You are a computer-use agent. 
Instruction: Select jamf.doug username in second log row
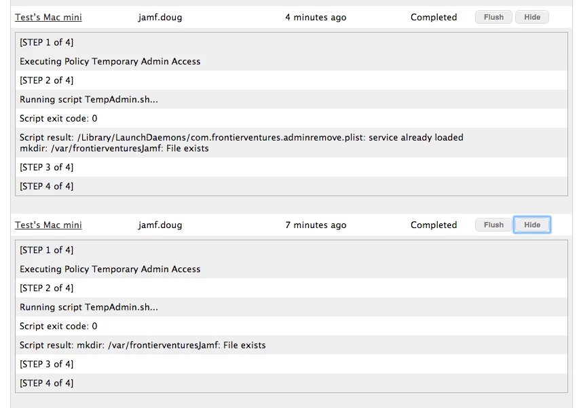point(160,225)
